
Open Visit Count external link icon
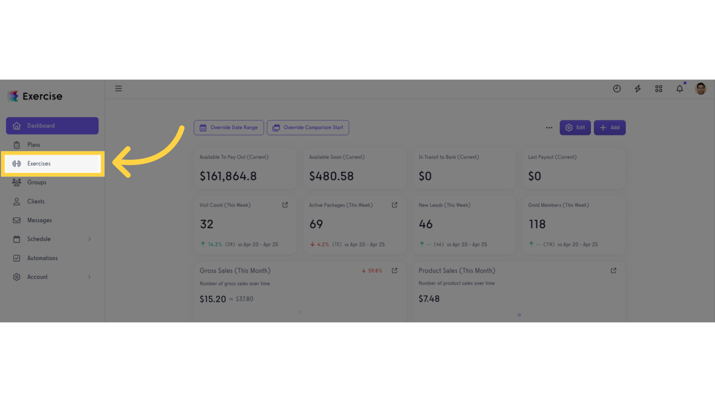click(x=285, y=205)
